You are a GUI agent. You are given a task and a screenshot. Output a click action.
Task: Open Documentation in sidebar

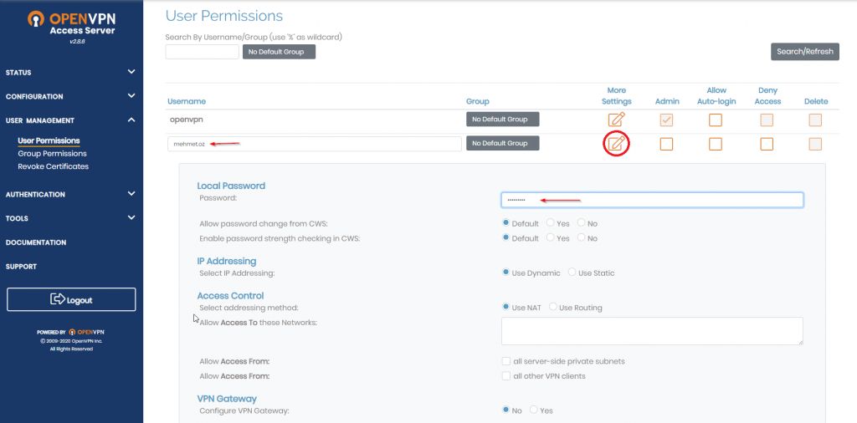click(36, 242)
